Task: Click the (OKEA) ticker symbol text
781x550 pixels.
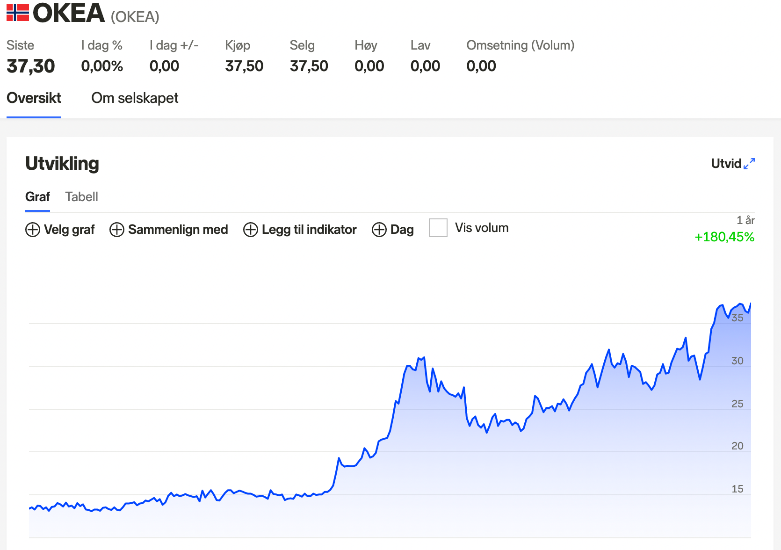Action: (135, 17)
